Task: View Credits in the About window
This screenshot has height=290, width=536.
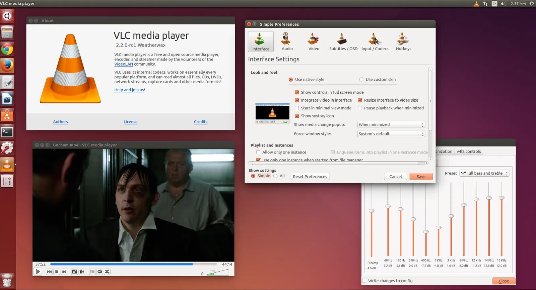Action: tap(201, 122)
